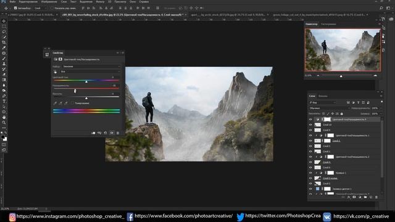Click the view previous state icon in Properties
This screenshot has width=395, height=222.
tap(99, 133)
